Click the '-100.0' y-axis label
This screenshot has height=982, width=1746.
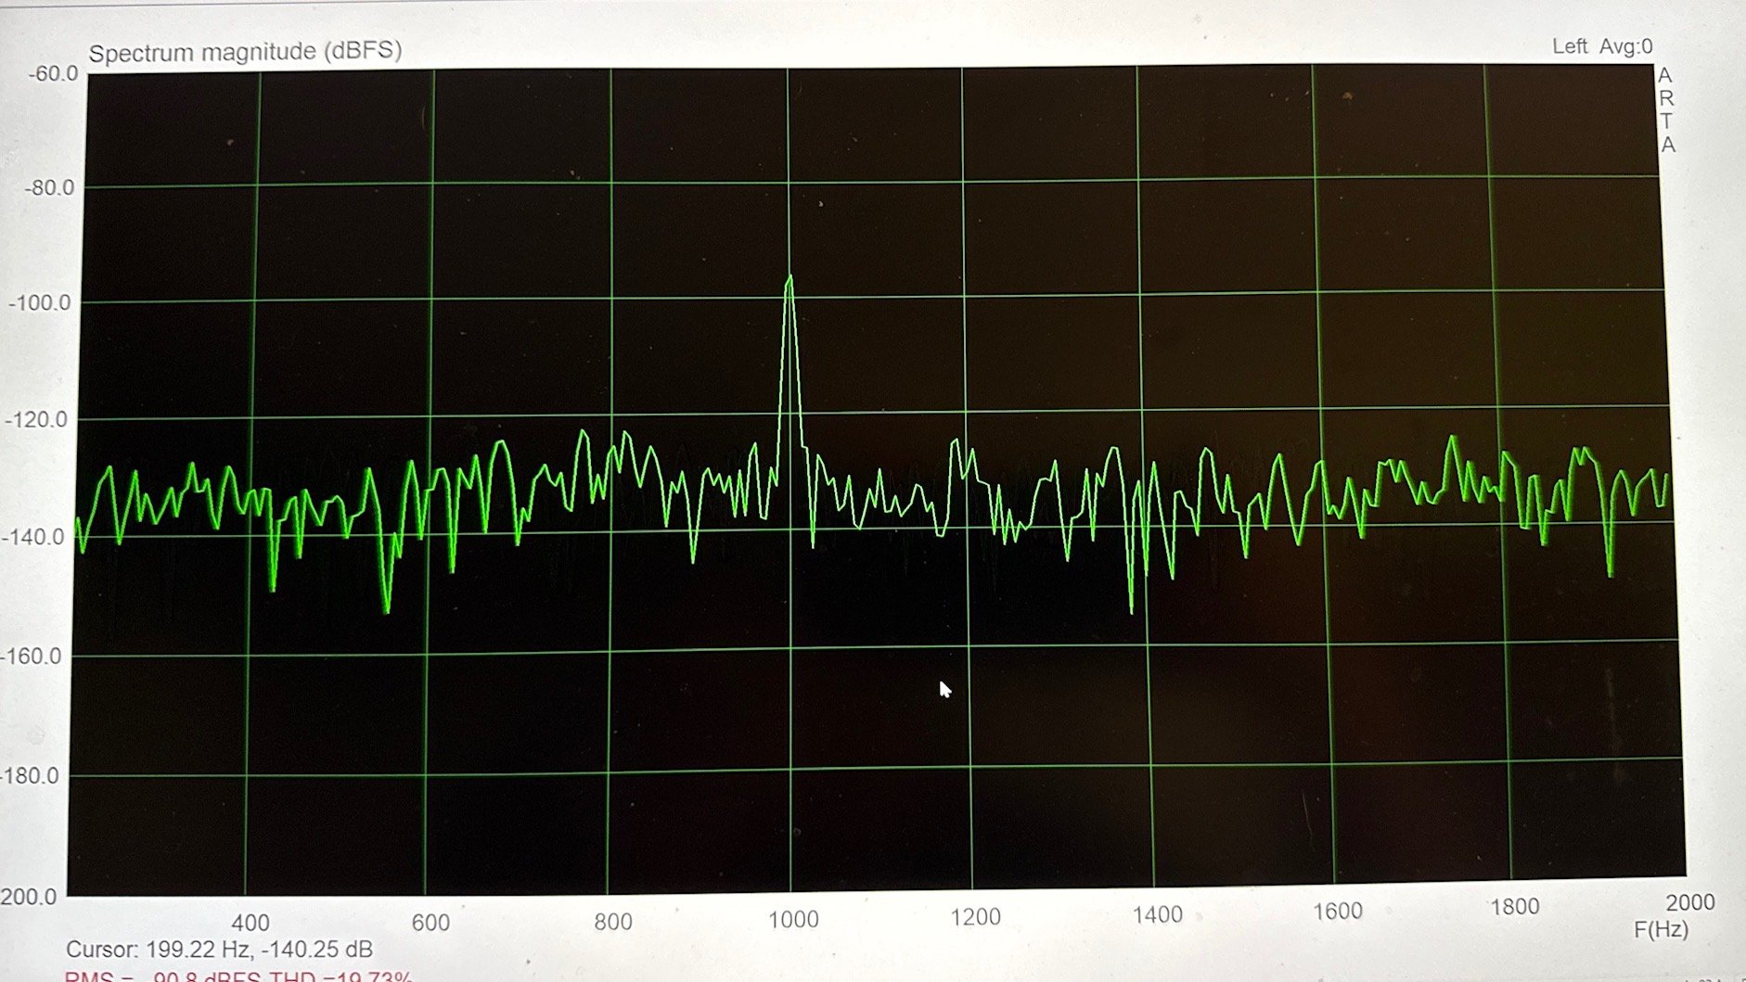pos(39,303)
